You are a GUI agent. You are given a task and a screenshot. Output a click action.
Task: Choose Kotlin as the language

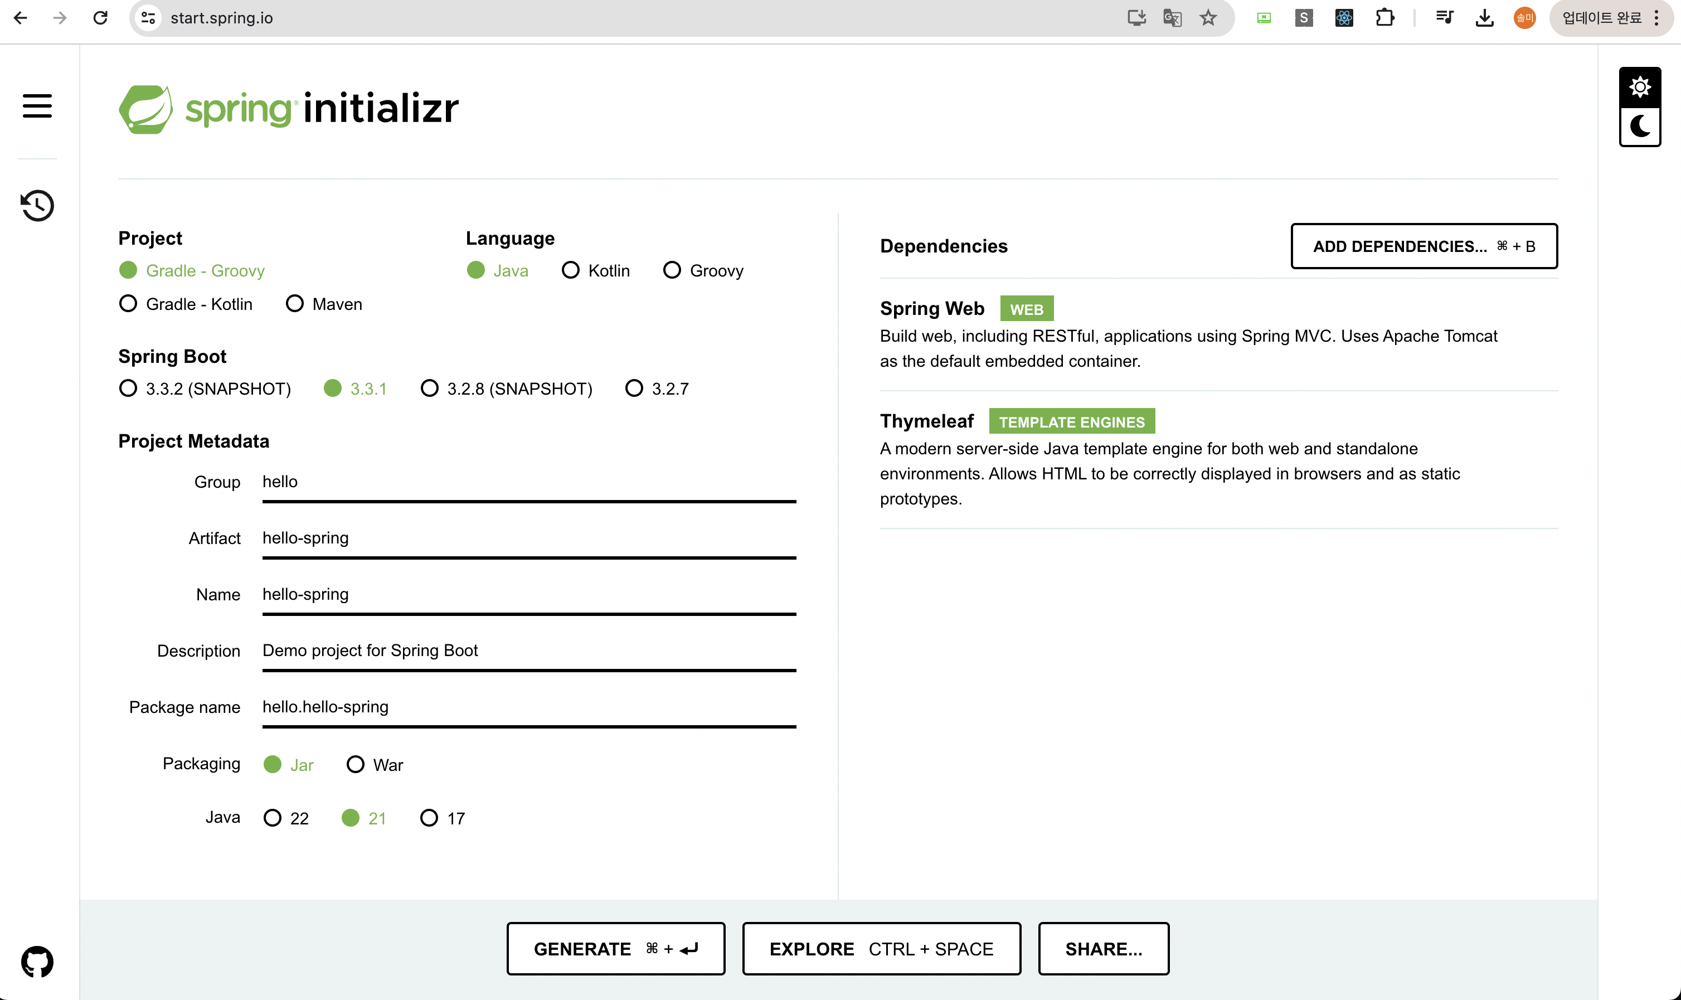pyautogui.click(x=571, y=270)
